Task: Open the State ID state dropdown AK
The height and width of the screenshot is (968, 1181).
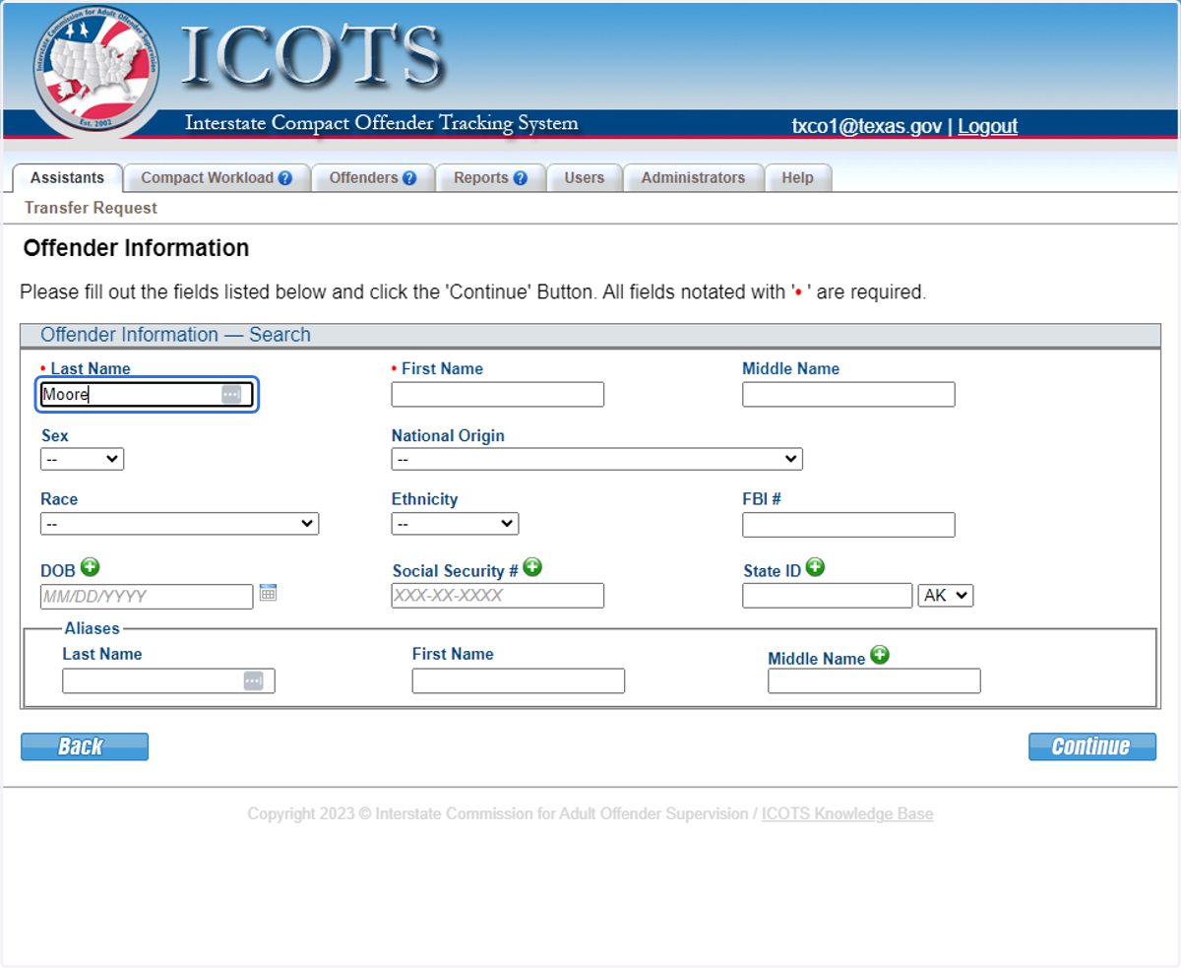Action: coord(946,595)
